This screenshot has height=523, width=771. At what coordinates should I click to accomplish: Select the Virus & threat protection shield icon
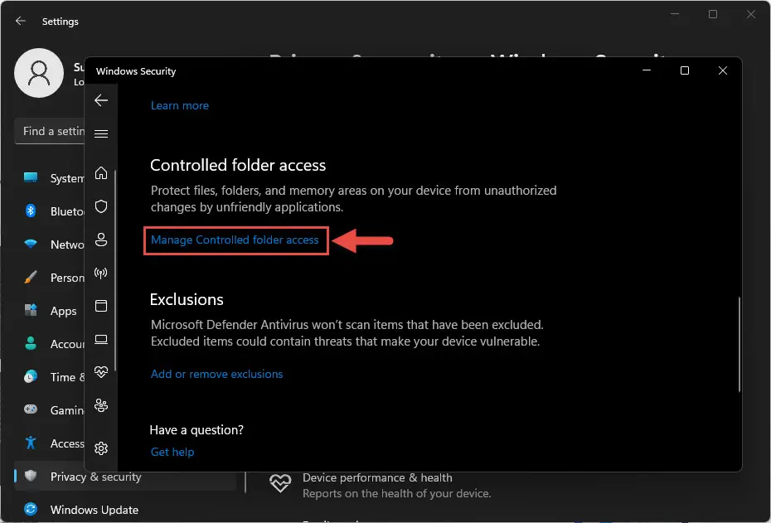(x=101, y=206)
